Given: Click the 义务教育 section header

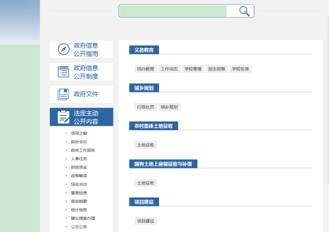Looking at the screenshot, I should pyautogui.click(x=144, y=50).
